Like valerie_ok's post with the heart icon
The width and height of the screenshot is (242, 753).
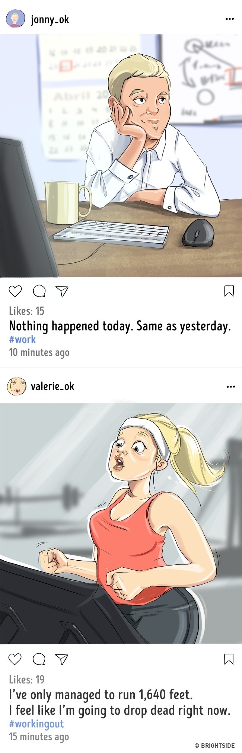[15, 659]
